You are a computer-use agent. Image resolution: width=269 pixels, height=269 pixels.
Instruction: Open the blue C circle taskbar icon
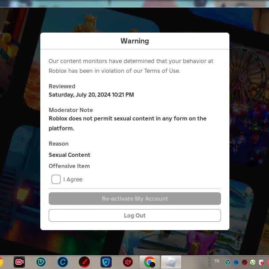click(63, 262)
